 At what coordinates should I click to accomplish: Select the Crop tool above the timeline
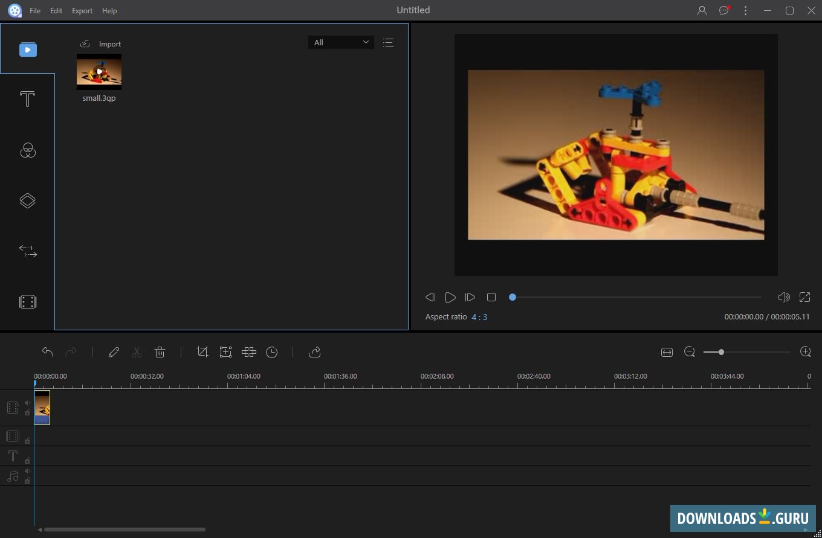click(202, 351)
